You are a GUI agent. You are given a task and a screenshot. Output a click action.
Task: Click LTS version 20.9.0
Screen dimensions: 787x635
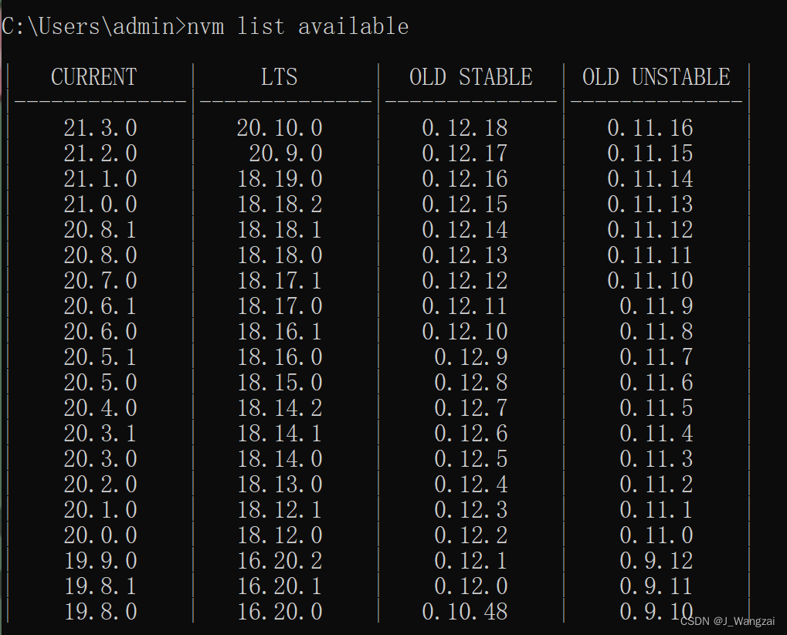tap(286, 154)
